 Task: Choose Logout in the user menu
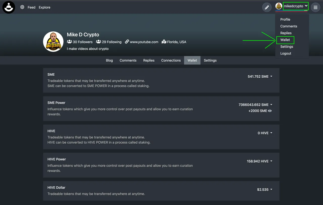click(286, 53)
